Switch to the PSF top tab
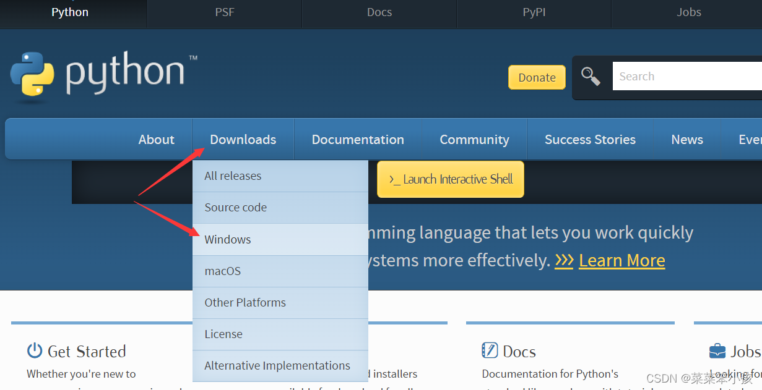762x390 pixels. tap(225, 12)
